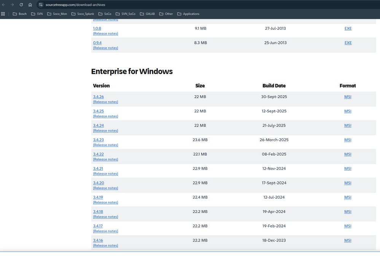Click the bookmarks grid icon at far left
This screenshot has height=256, width=380.
coord(3,14)
